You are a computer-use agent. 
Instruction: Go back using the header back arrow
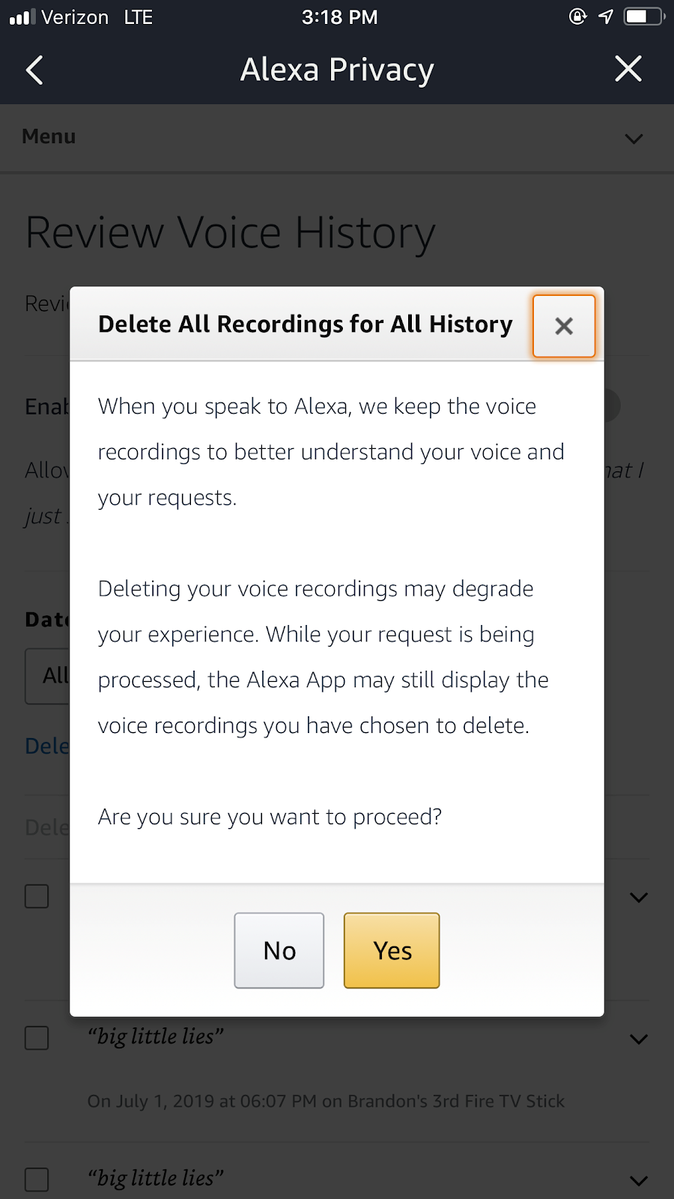click(34, 70)
